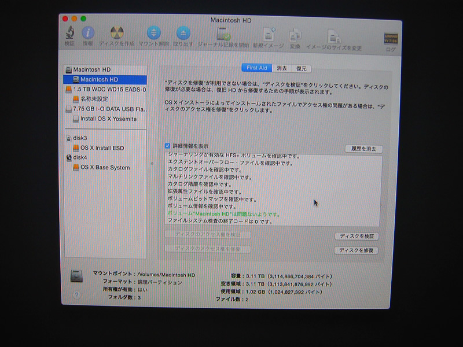Click the ディスクを修復 button
The height and width of the screenshot is (347, 463).
[x=356, y=250]
